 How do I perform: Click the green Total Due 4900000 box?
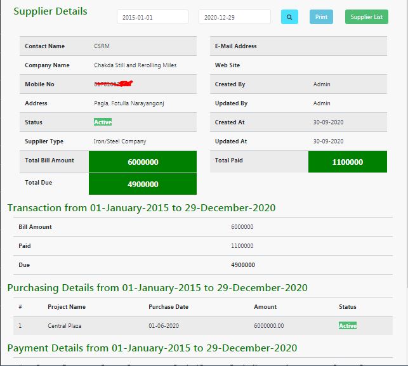(143, 184)
